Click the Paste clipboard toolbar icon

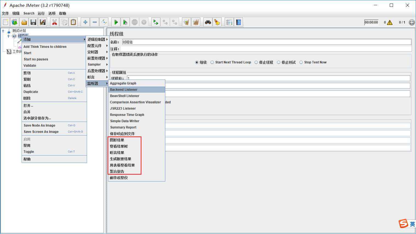[x=73, y=22]
